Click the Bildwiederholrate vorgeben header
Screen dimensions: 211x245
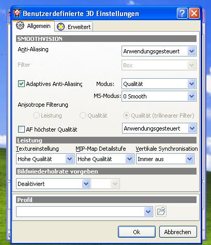pos(106,171)
